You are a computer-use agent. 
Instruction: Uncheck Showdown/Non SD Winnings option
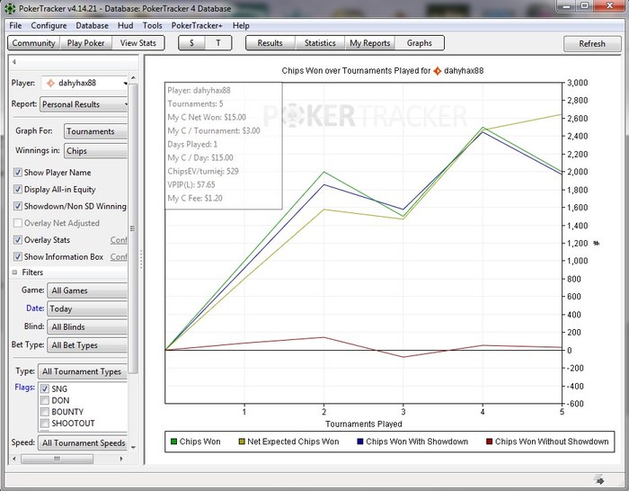(x=18, y=206)
